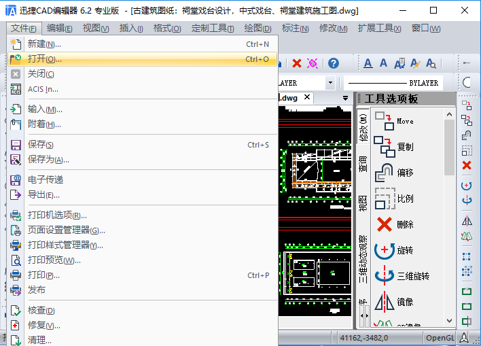Choose 页面设置管理器(G)... menu entry
Image resolution: width=481 pixels, height=346 pixels.
tap(143, 230)
